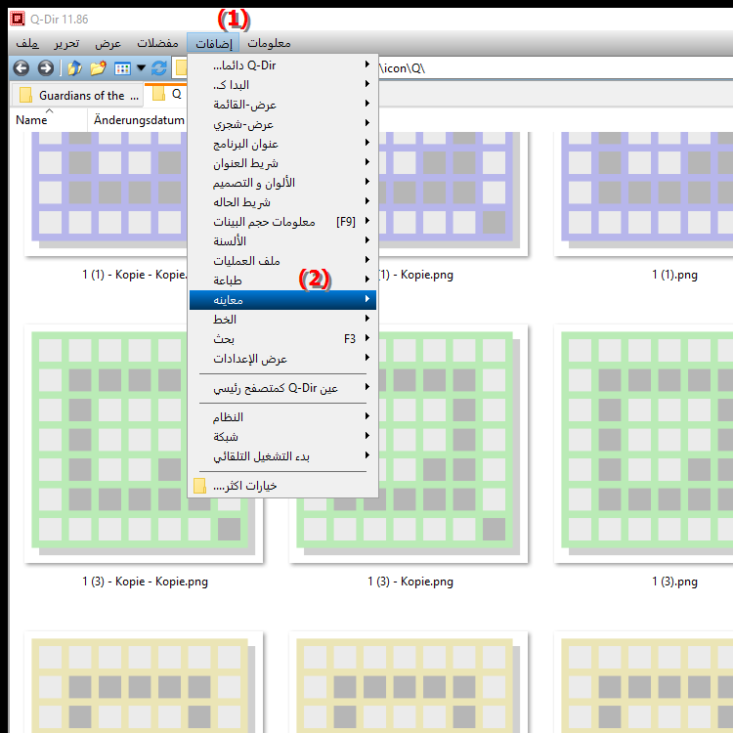The image size is (733, 733).
Task: Click the خيارات اكثر... more options entry
Action: tap(282, 486)
